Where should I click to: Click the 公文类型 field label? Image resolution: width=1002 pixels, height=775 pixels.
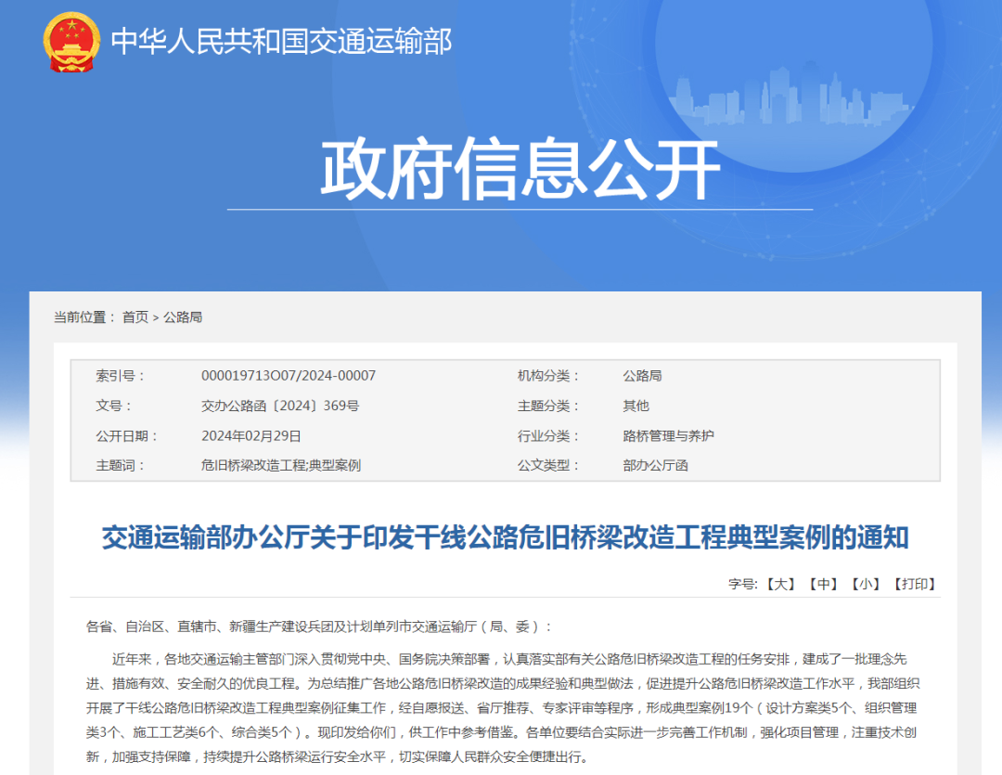[548, 466]
